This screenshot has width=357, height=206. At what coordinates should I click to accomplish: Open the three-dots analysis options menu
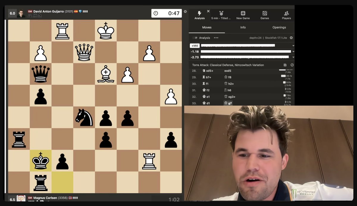(x=216, y=38)
